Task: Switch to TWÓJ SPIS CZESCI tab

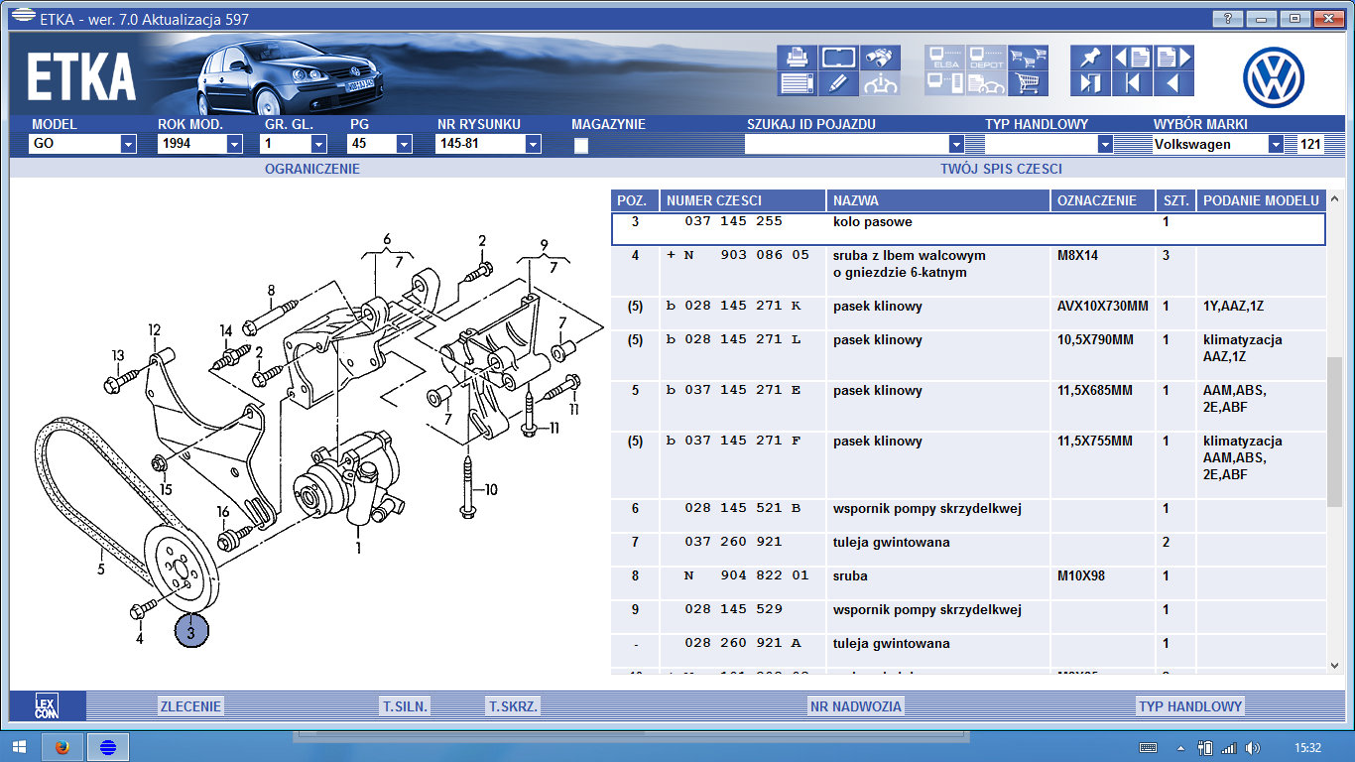Action: (1001, 169)
